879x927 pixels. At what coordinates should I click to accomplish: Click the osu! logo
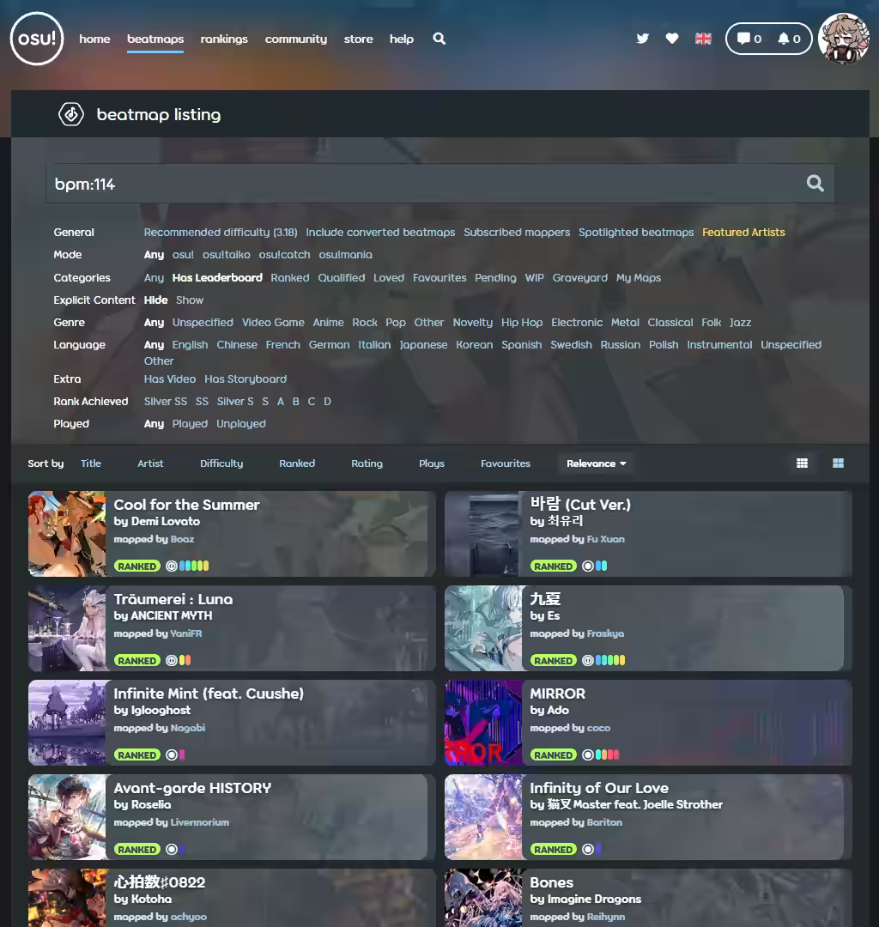(x=37, y=39)
